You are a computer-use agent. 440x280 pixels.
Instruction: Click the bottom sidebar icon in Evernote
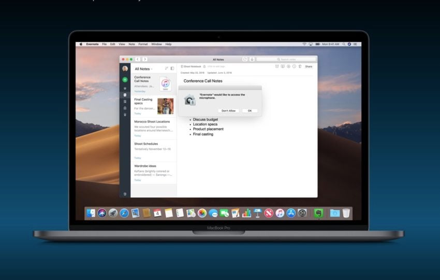click(x=125, y=194)
